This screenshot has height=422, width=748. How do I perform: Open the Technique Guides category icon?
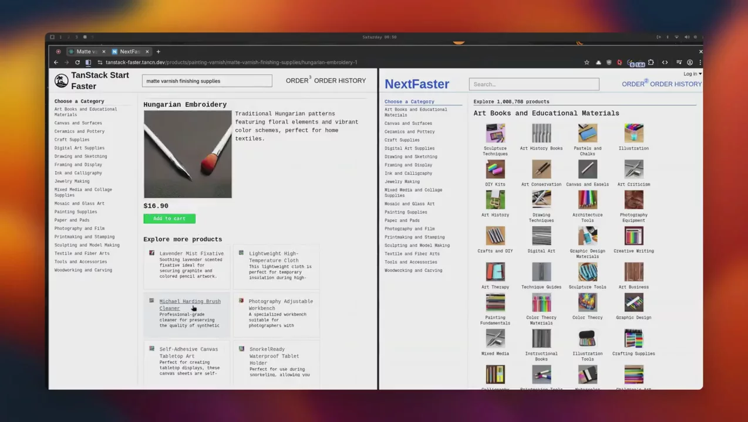(x=541, y=272)
